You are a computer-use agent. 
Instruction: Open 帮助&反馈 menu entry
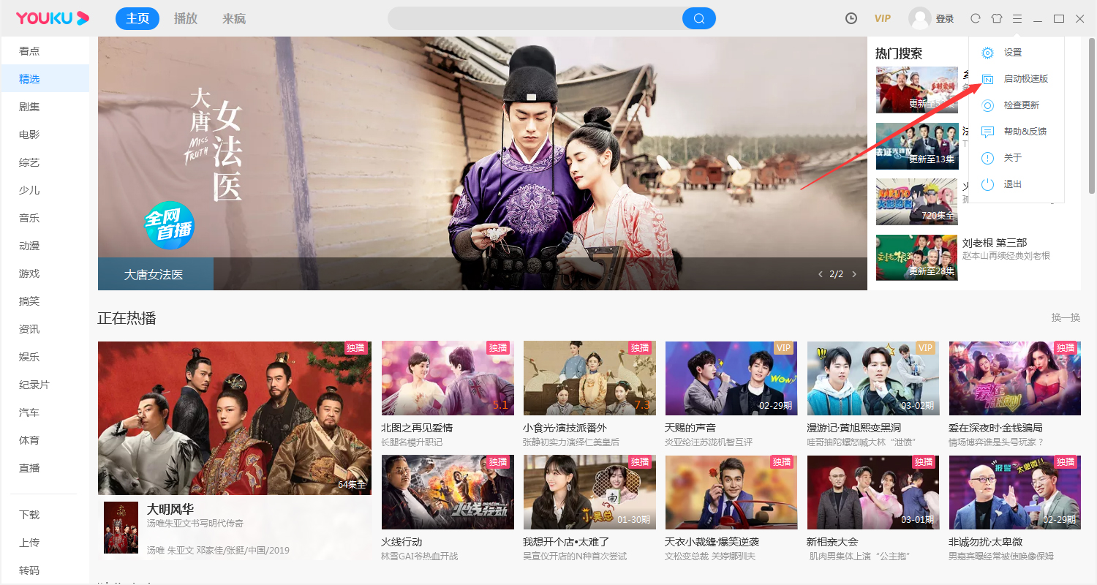(1025, 132)
